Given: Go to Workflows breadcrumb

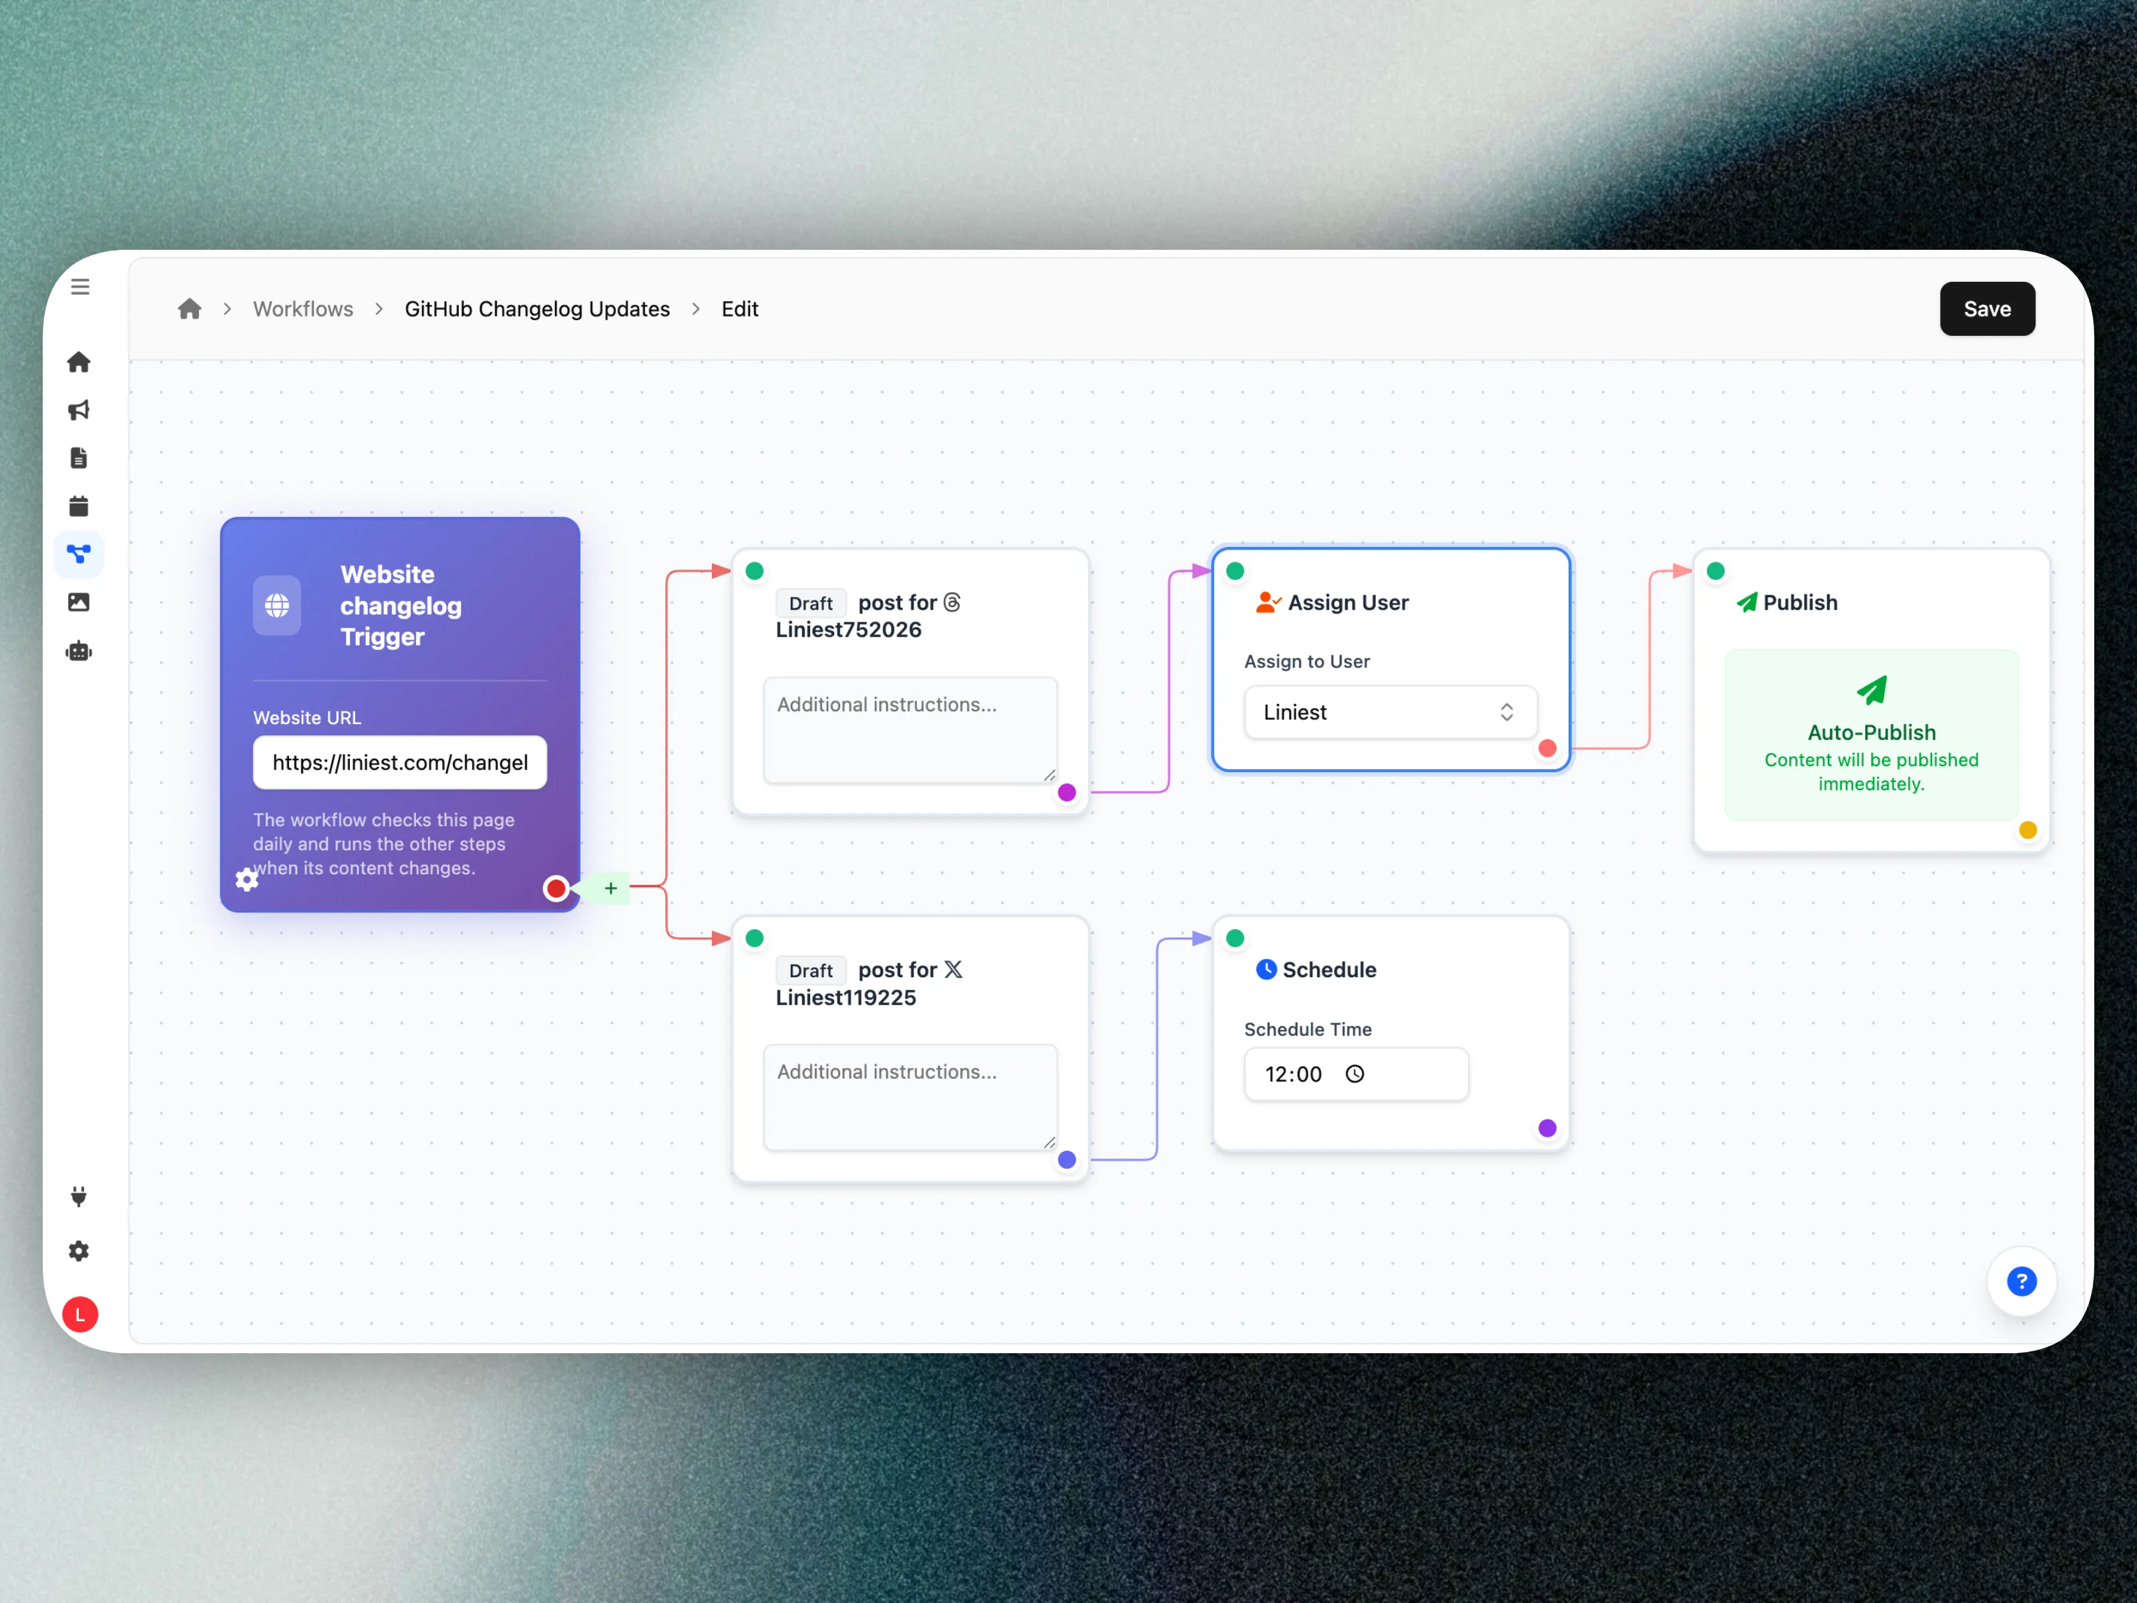Looking at the screenshot, I should tap(303, 309).
